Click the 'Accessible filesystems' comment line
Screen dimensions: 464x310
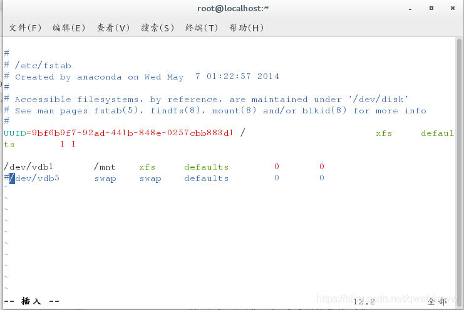[x=206, y=99]
